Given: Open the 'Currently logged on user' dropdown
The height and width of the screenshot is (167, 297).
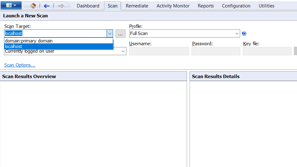Looking at the screenshot, I should coord(65,51).
